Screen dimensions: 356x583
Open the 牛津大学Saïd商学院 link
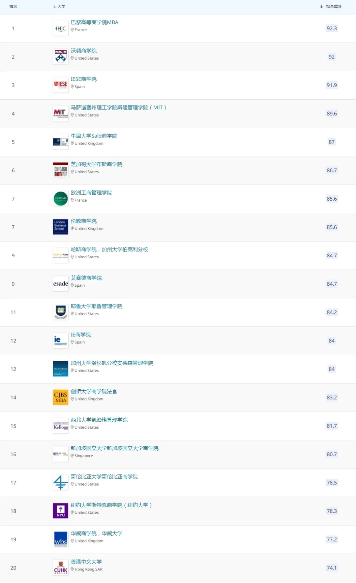pyautogui.click(x=94, y=136)
